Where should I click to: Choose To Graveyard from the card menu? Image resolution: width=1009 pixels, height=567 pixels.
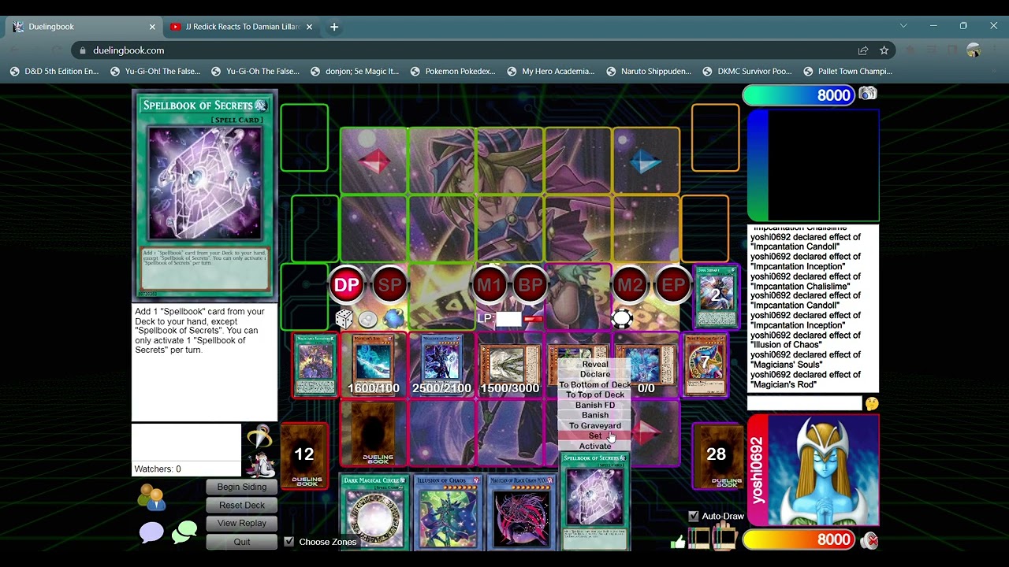595,425
